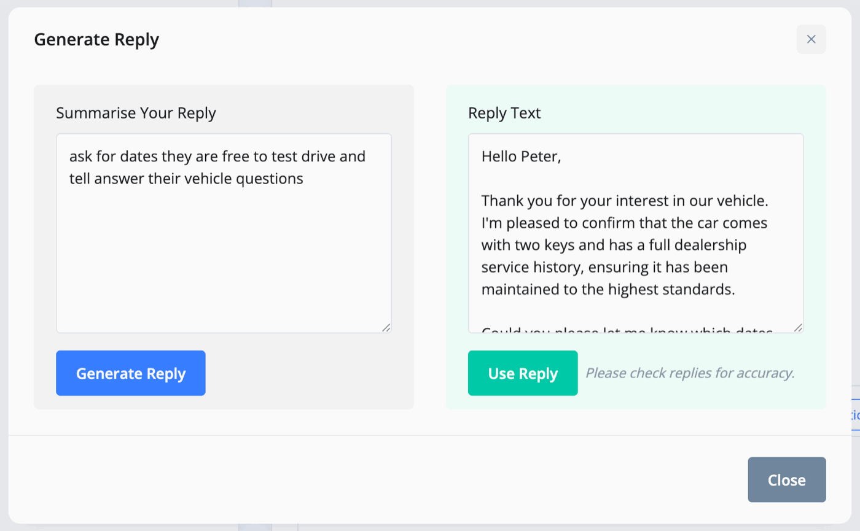The image size is (860, 531).
Task: Click the words 'test drive' in the summary
Action: tap(303, 157)
